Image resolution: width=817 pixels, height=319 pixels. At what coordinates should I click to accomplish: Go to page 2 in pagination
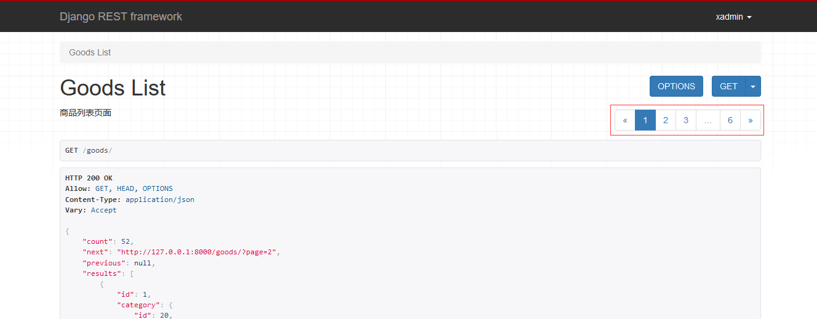coord(666,120)
